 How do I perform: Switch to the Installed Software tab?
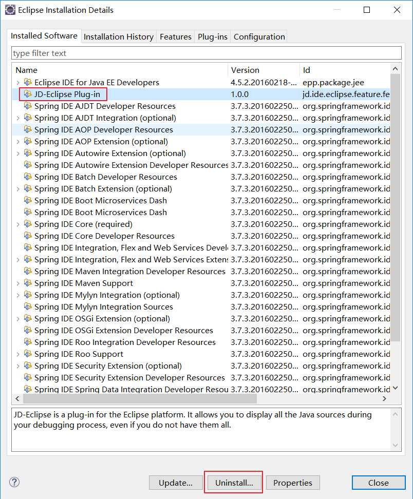(x=44, y=36)
